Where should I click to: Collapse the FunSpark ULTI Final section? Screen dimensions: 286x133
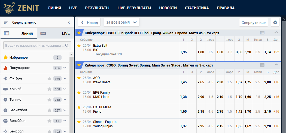(276, 33)
